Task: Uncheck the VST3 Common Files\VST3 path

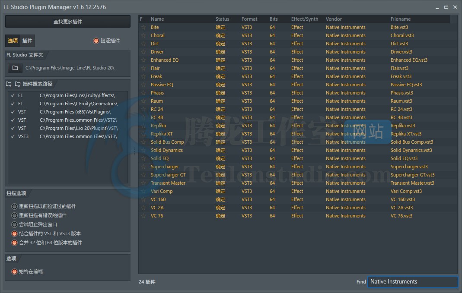Action: click(13, 136)
